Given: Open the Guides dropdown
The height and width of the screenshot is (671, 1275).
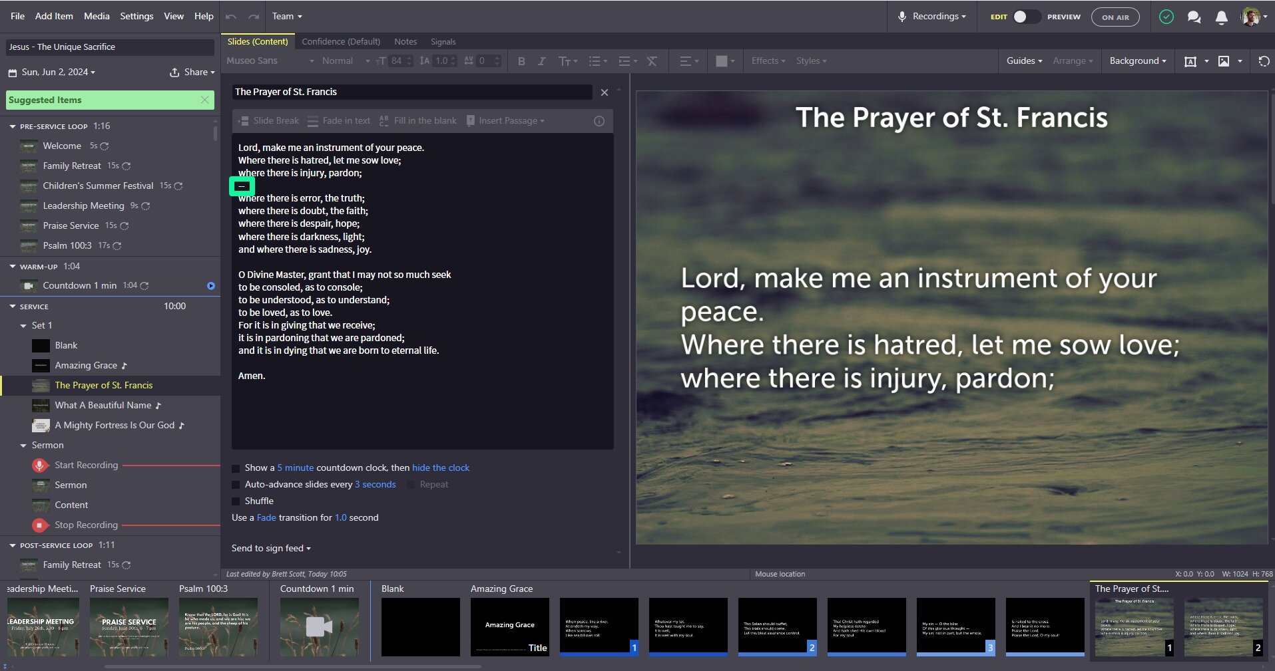Looking at the screenshot, I should (1024, 61).
